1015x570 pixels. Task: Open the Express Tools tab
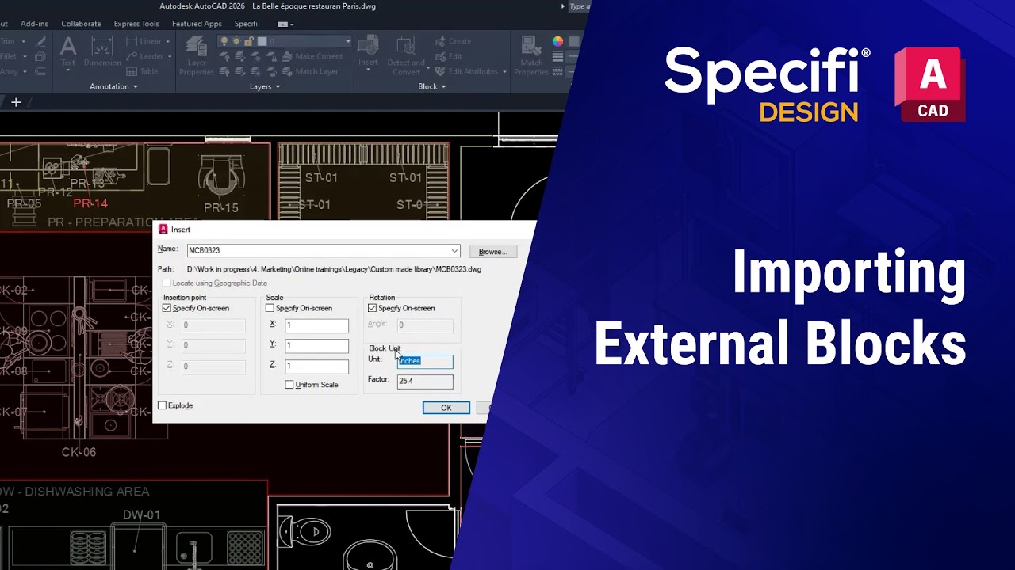click(136, 24)
